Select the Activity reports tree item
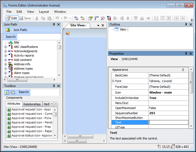This screenshot has width=196, height=152. [x=24, y=55]
